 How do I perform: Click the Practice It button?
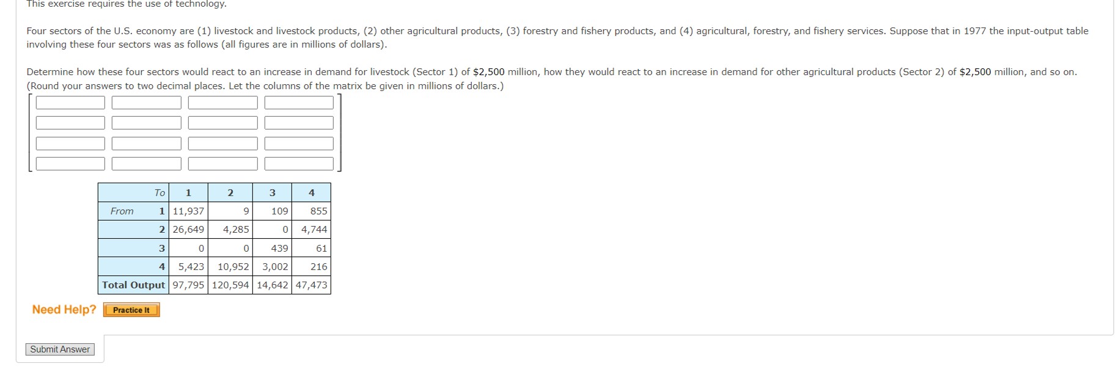(x=131, y=310)
